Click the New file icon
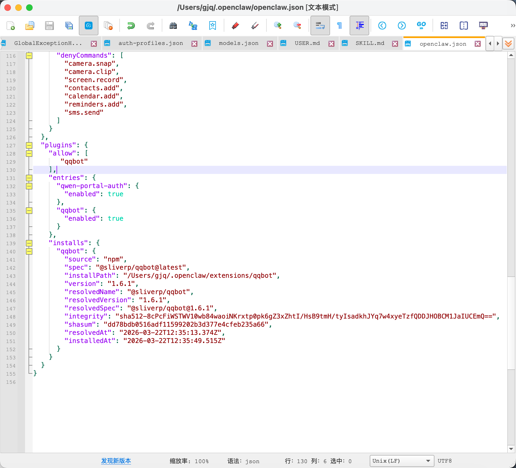This screenshot has height=468, width=516. coord(10,26)
